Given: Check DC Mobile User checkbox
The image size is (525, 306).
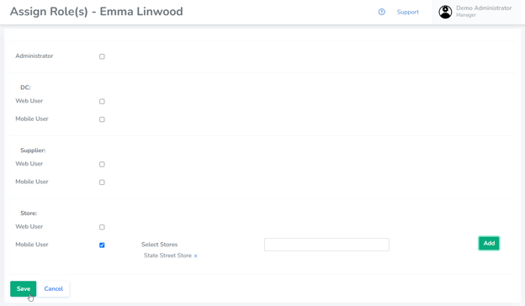Looking at the screenshot, I should (102, 119).
